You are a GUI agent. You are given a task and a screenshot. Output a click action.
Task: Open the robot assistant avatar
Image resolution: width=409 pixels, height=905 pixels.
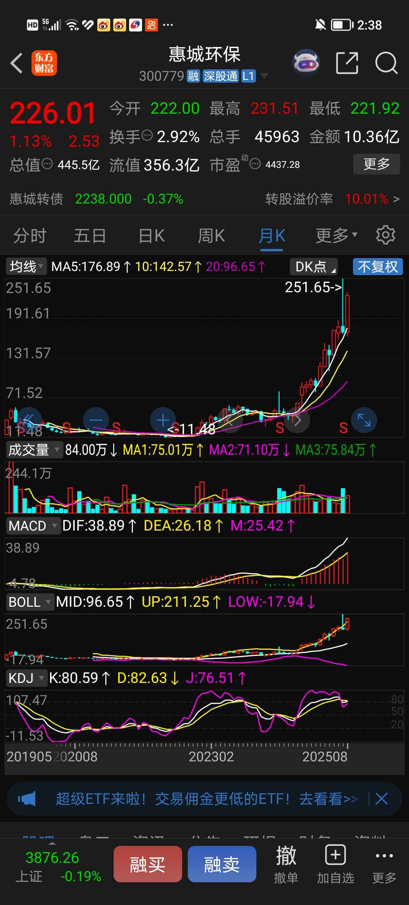coord(306,63)
